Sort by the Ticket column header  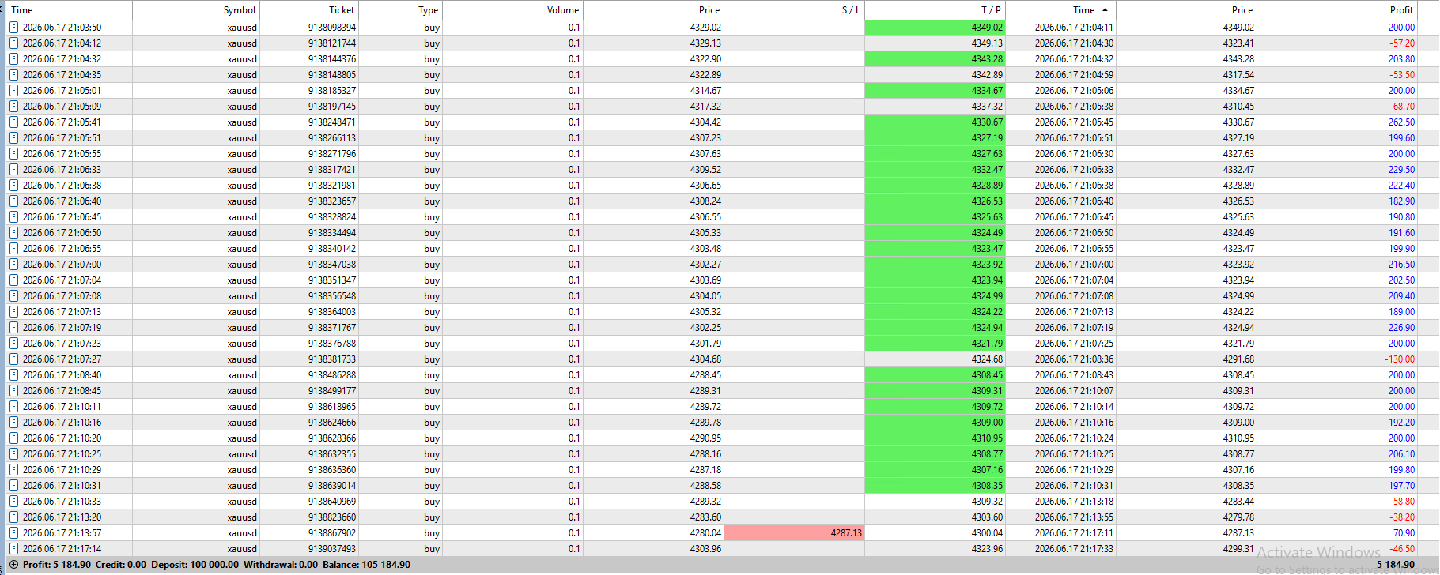click(x=342, y=10)
